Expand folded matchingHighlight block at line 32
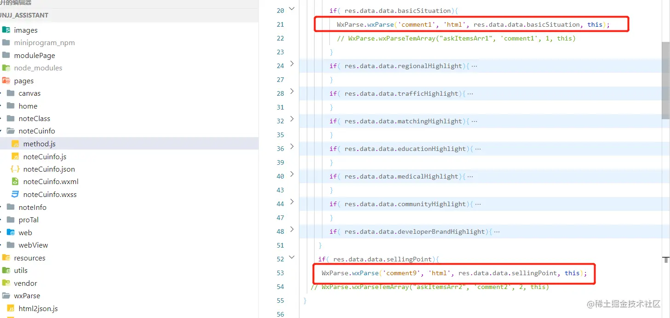 (292, 119)
